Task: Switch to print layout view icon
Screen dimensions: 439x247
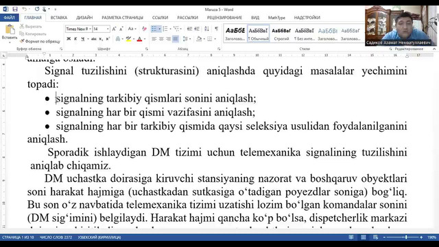Action: pyautogui.click(x=364, y=237)
